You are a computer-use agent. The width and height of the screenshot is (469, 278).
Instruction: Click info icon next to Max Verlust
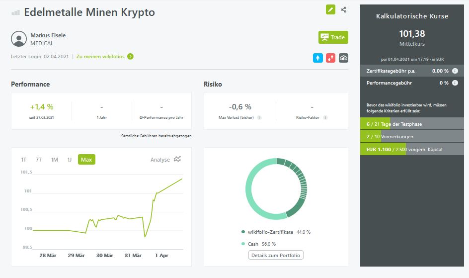click(259, 118)
